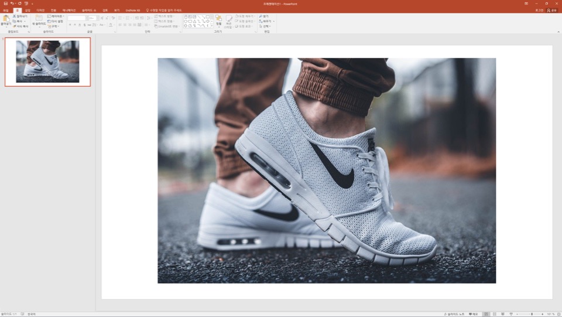This screenshot has width=562, height=317.
Task: Click the Center align paragraph icon
Action: pos(125,25)
